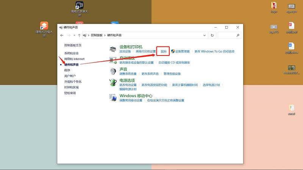Click the 自动播放 category icon
This screenshot has height=170, width=303.
point(113,60)
